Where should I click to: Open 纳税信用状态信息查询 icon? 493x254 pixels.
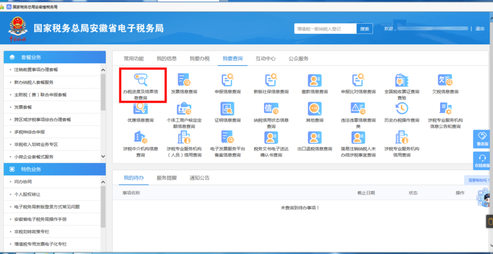pyautogui.click(x=271, y=109)
